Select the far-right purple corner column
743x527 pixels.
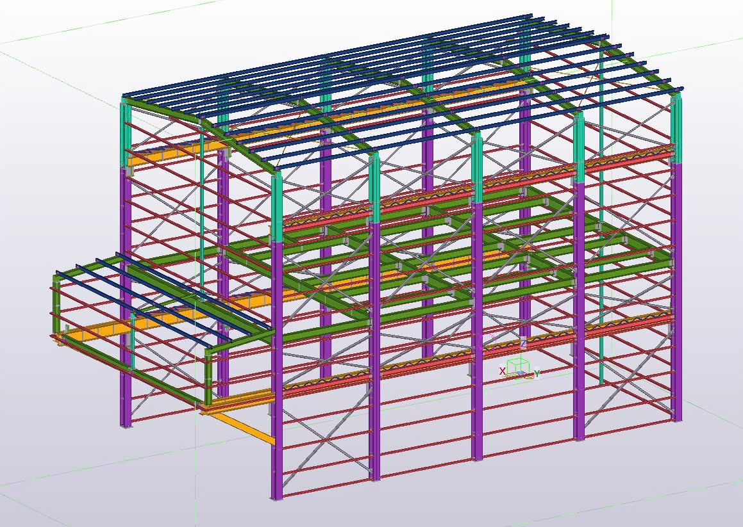tap(677, 291)
